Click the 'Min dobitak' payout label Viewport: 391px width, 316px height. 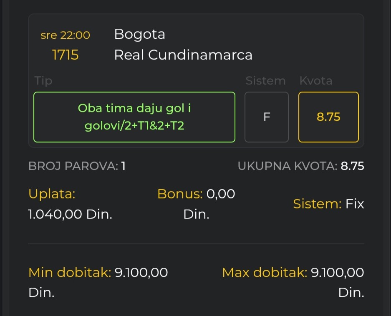(x=70, y=273)
